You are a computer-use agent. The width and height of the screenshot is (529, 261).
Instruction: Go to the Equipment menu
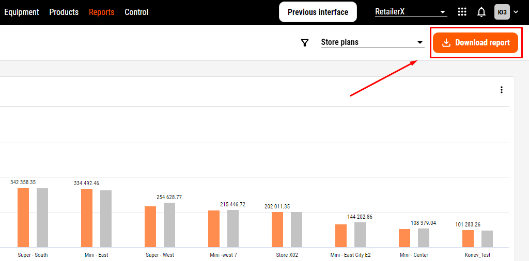[22, 12]
